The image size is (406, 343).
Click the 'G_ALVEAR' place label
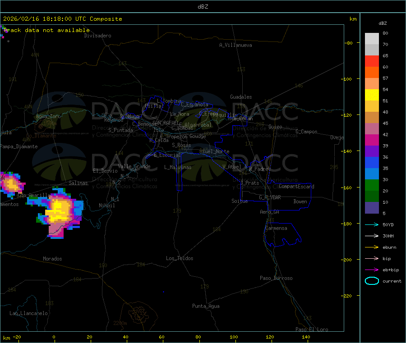pyautogui.click(x=270, y=197)
